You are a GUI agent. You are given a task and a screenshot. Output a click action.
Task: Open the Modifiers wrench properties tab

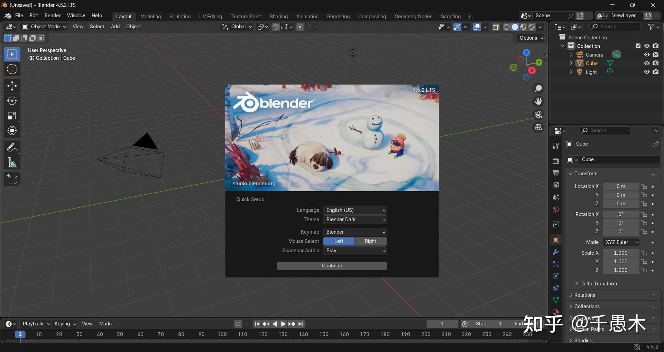tap(556, 252)
